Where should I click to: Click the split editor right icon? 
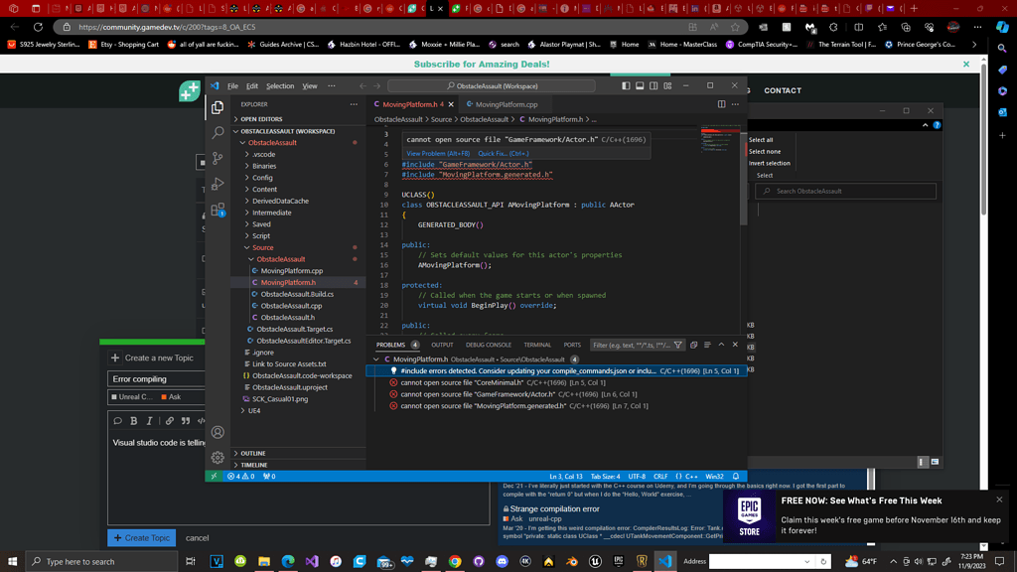tap(721, 104)
